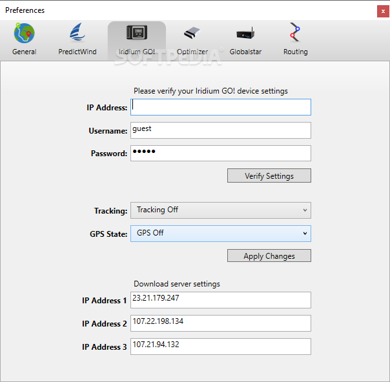The image size is (390, 382).
Task: Open the GPS State dropdown
Action: point(221,234)
